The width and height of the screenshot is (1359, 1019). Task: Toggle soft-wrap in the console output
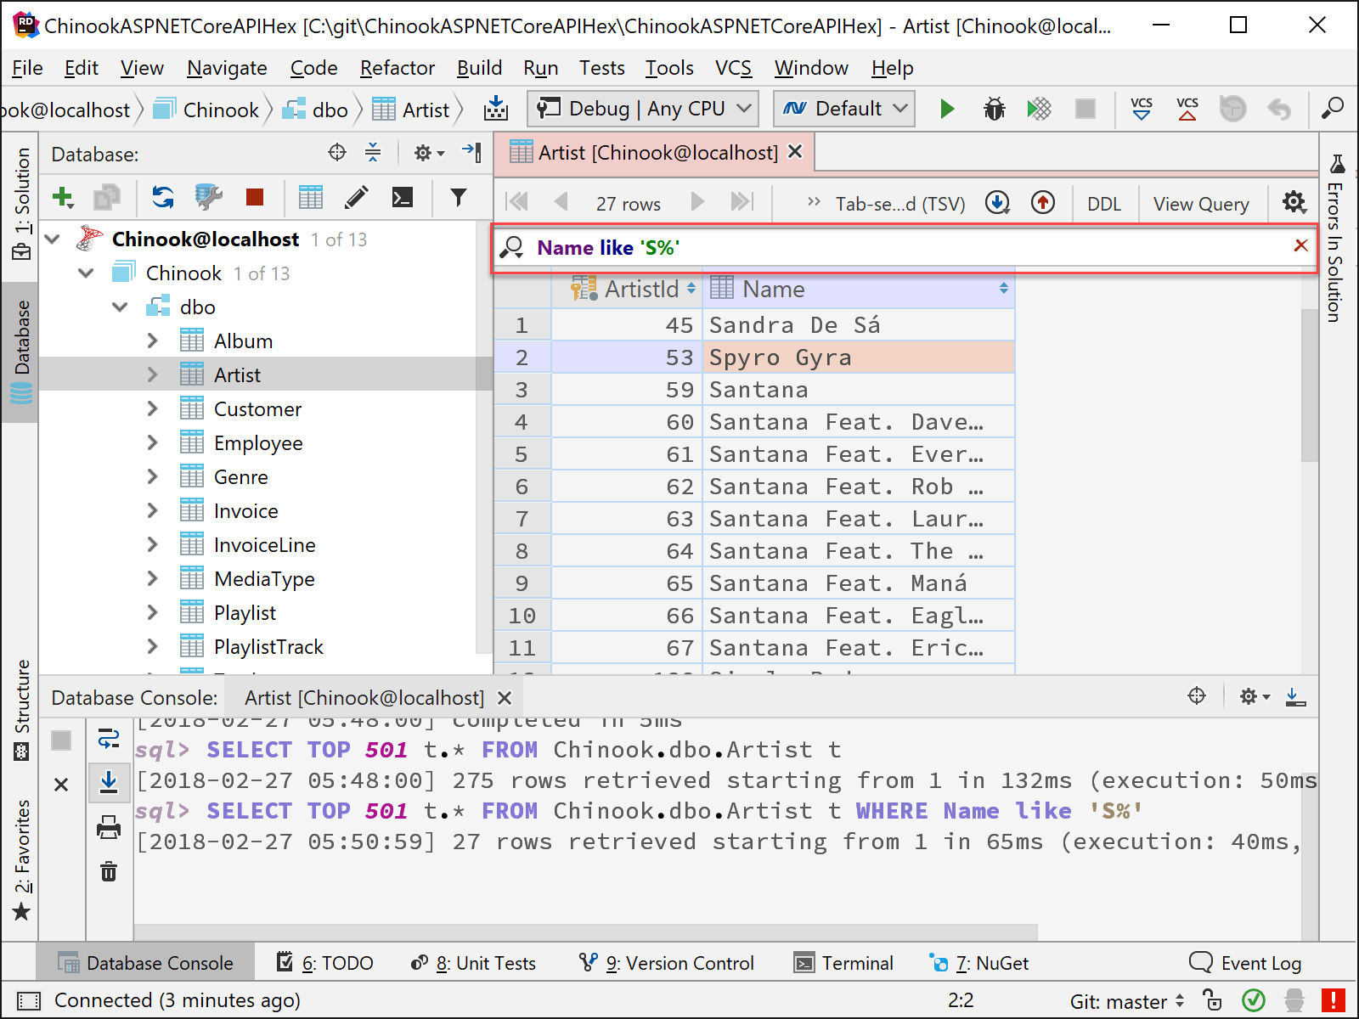click(109, 739)
